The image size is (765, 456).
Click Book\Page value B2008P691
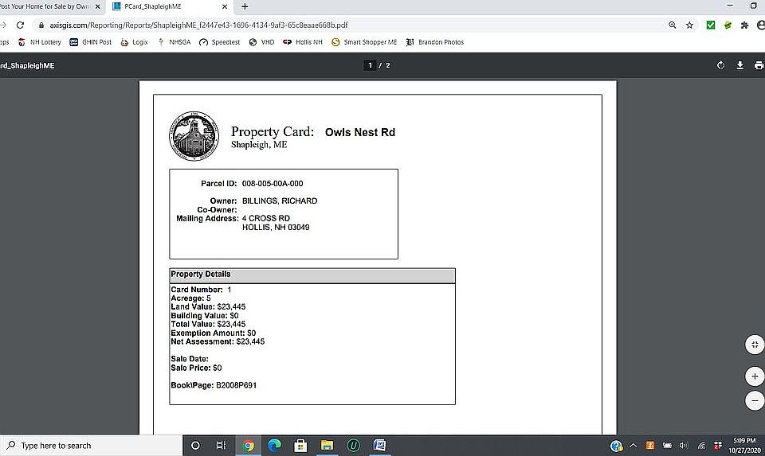point(236,385)
